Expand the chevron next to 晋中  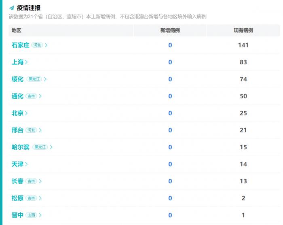coord(40,215)
